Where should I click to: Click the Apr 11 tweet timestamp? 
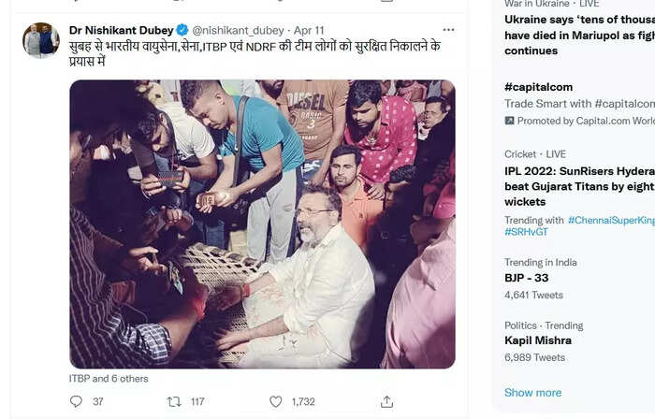point(309,31)
